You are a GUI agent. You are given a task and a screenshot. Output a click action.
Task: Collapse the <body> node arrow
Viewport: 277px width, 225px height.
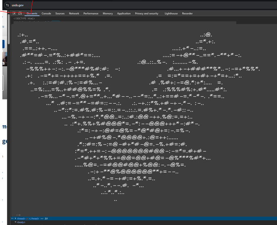tap(15, 222)
